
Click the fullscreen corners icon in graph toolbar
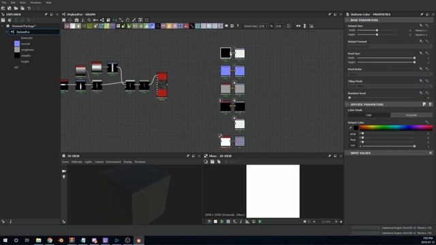[147, 20]
